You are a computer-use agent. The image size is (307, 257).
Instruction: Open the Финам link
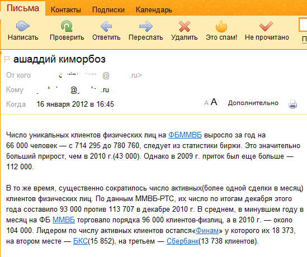pyautogui.click(x=207, y=231)
